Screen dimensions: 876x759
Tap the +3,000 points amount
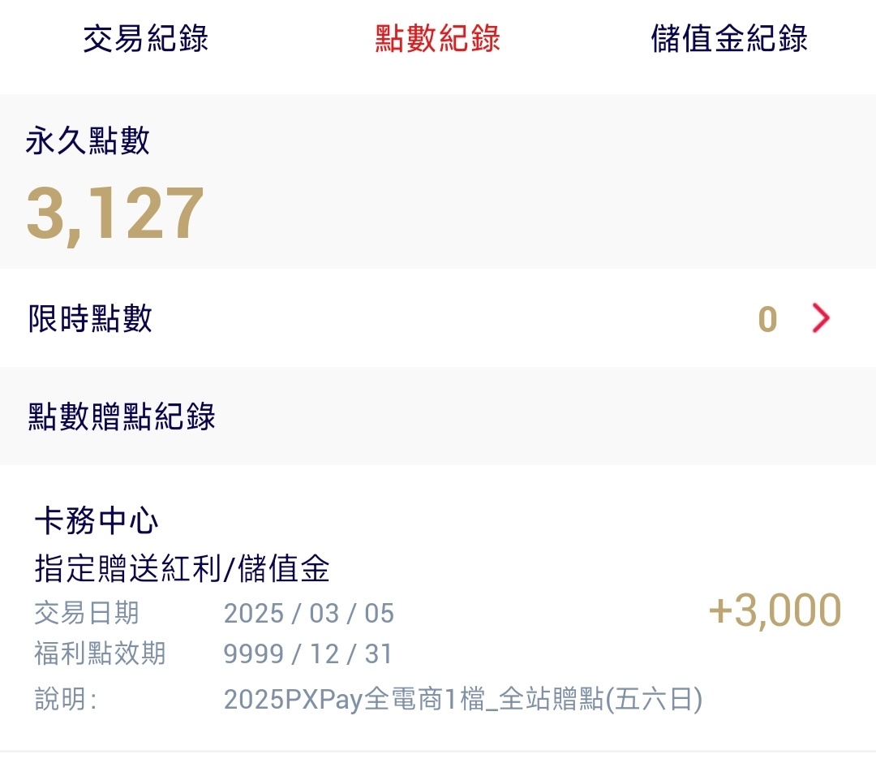(x=775, y=610)
